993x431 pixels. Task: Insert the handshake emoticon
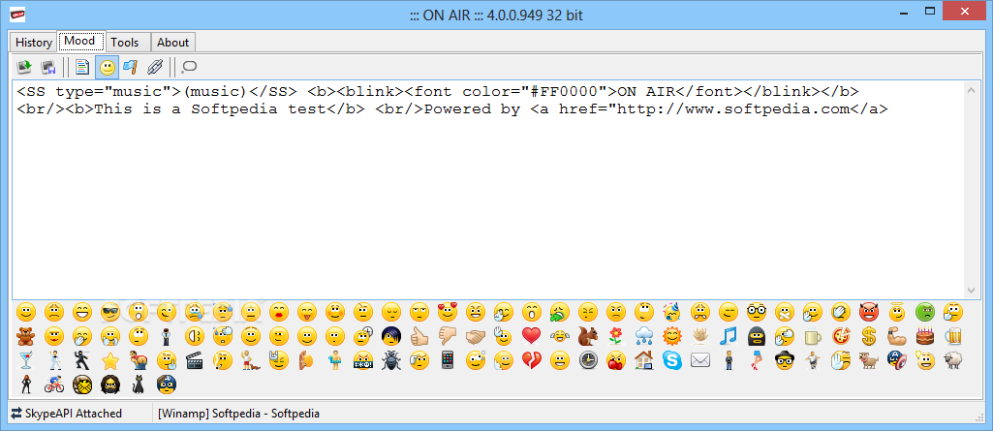point(475,335)
